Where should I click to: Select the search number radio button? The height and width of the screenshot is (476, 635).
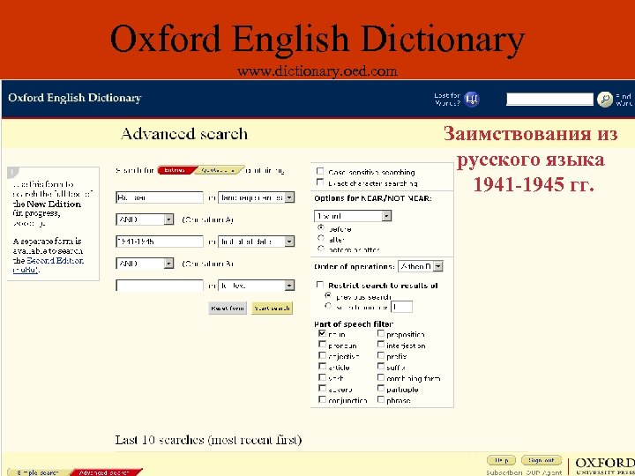tap(328, 307)
